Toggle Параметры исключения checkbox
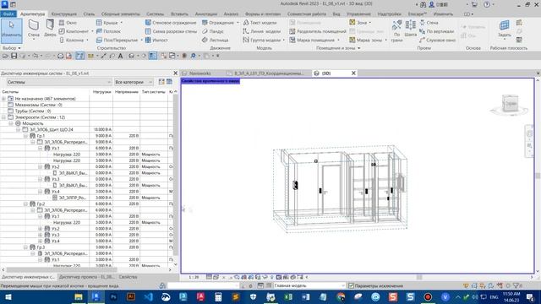541x304 pixels. 351,285
